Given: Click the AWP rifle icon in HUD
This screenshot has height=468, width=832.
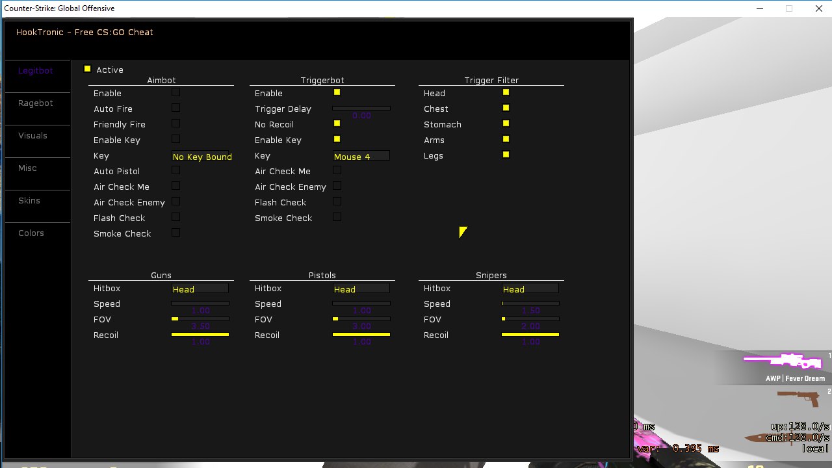Looking at the screenshot, I should click(783, 361).
